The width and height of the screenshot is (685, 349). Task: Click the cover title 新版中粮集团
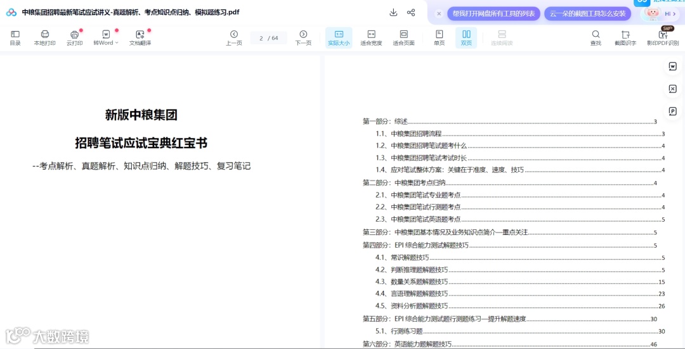(x=141, y=115)
